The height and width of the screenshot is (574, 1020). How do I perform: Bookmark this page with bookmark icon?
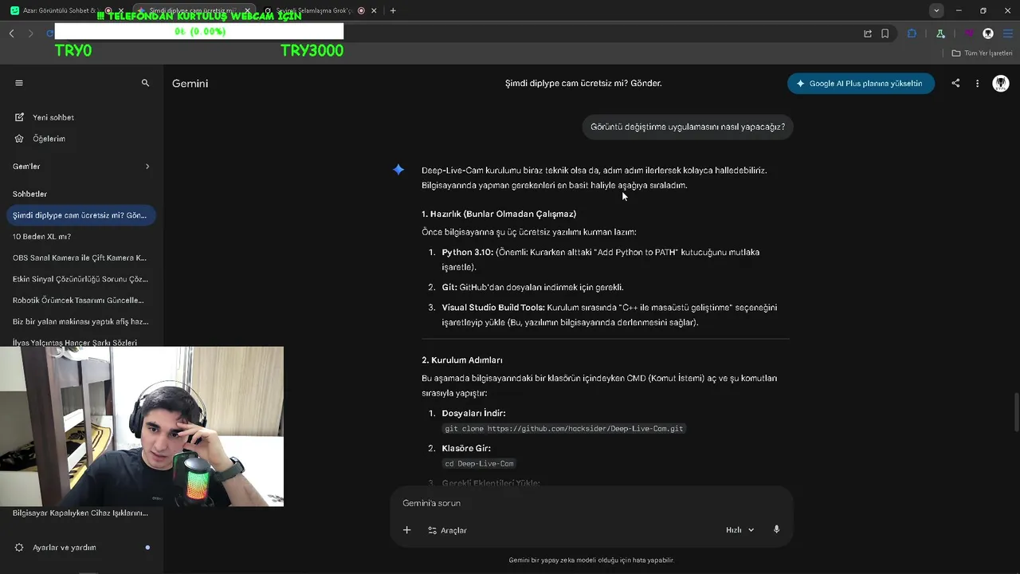coord(885,33)
